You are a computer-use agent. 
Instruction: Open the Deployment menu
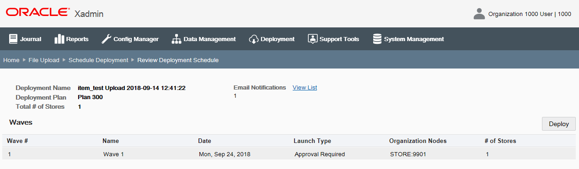point(272,39)
